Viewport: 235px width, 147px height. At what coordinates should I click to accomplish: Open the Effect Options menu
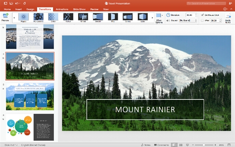coord(159,18)
